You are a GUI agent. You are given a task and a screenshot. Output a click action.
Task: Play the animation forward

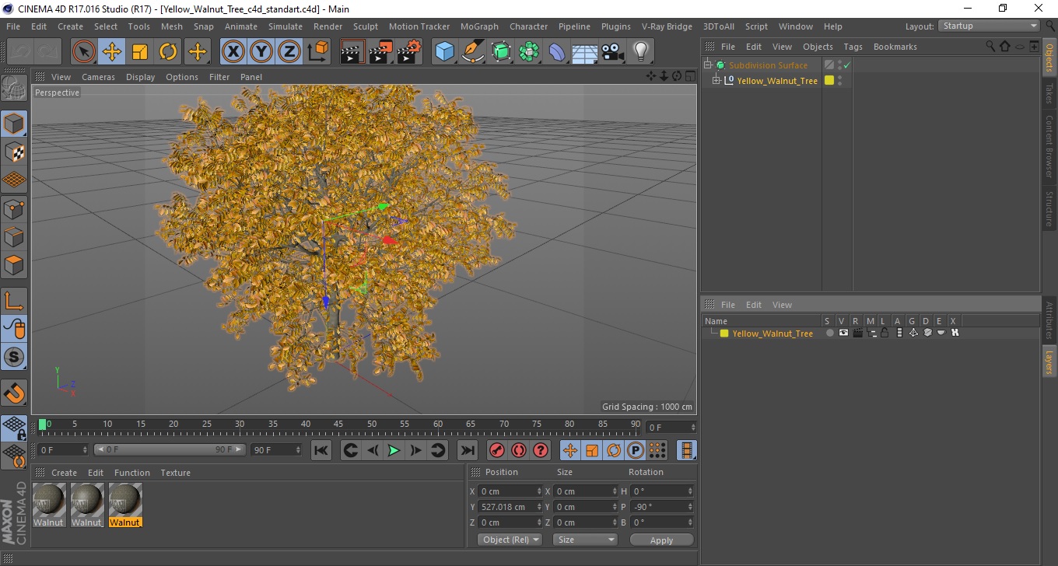394,450
